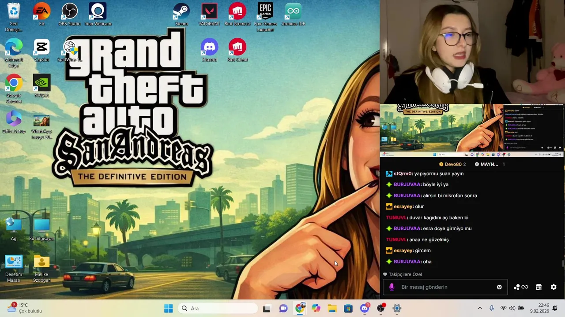The height and width of the screenshot is (317, 565).
Task: Select the NVIDIA desktop icon
Action: click(41, 86)
